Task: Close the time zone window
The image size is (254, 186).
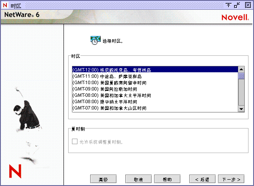Action: point(248,5)
